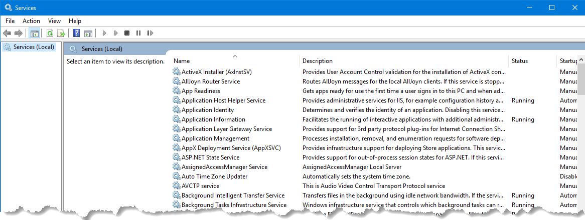This screenshot has width=585, height=220.
Task: Click gear icon of Background Intelligent Transfer Service
Action: click(177, 195)
